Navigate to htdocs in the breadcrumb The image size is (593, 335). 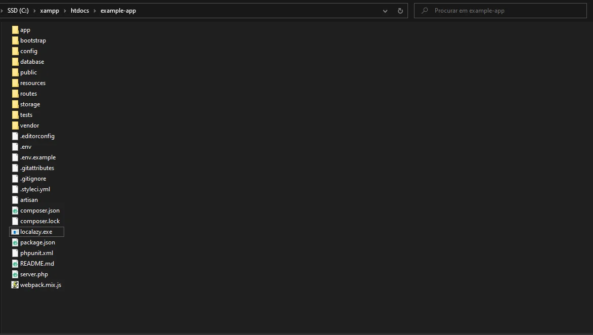80,11
